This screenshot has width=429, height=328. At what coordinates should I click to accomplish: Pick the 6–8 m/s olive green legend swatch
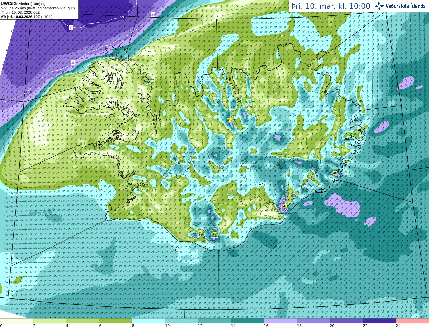(x=116, y=321)
